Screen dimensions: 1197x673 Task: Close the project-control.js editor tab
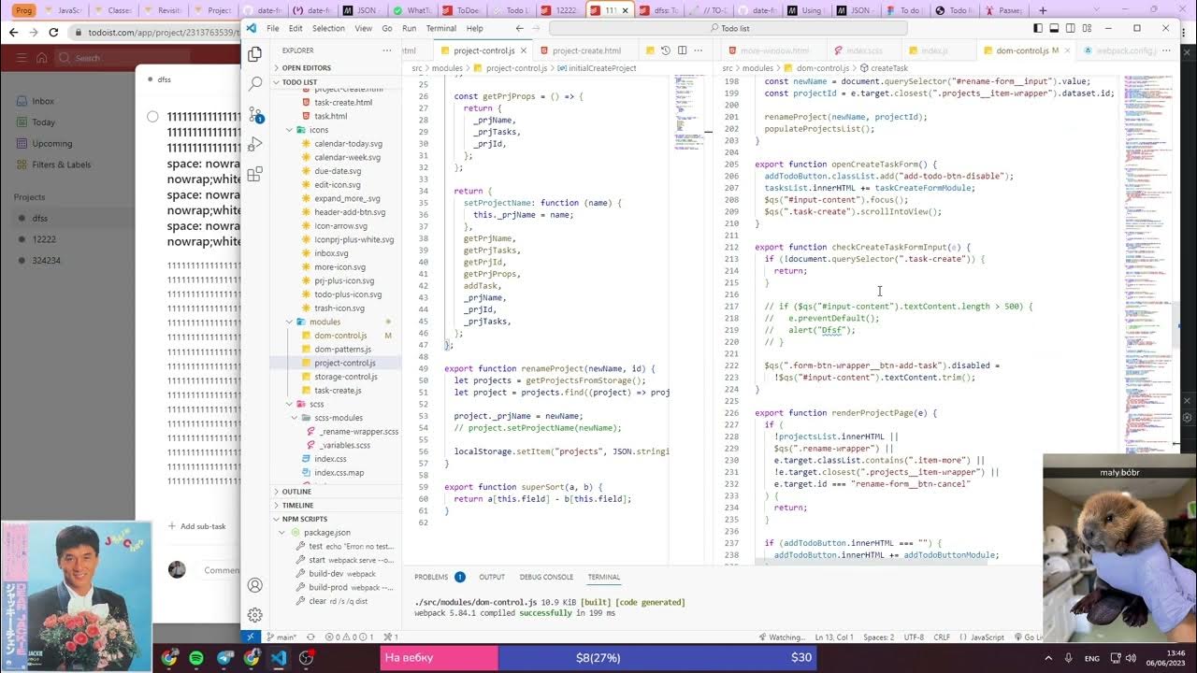(x=524, y=50)
